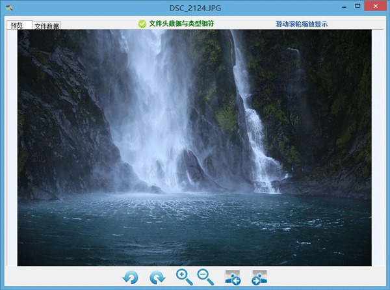Click the 滑动滚轮缩放显示 hint text
Image resolution: width=390 pixels, height=290 pixels.
[301, 24]
